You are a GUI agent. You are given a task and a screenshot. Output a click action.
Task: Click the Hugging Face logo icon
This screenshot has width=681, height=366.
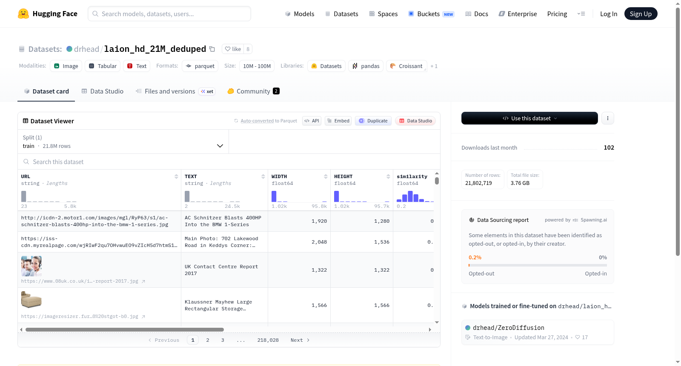point(23,14)
